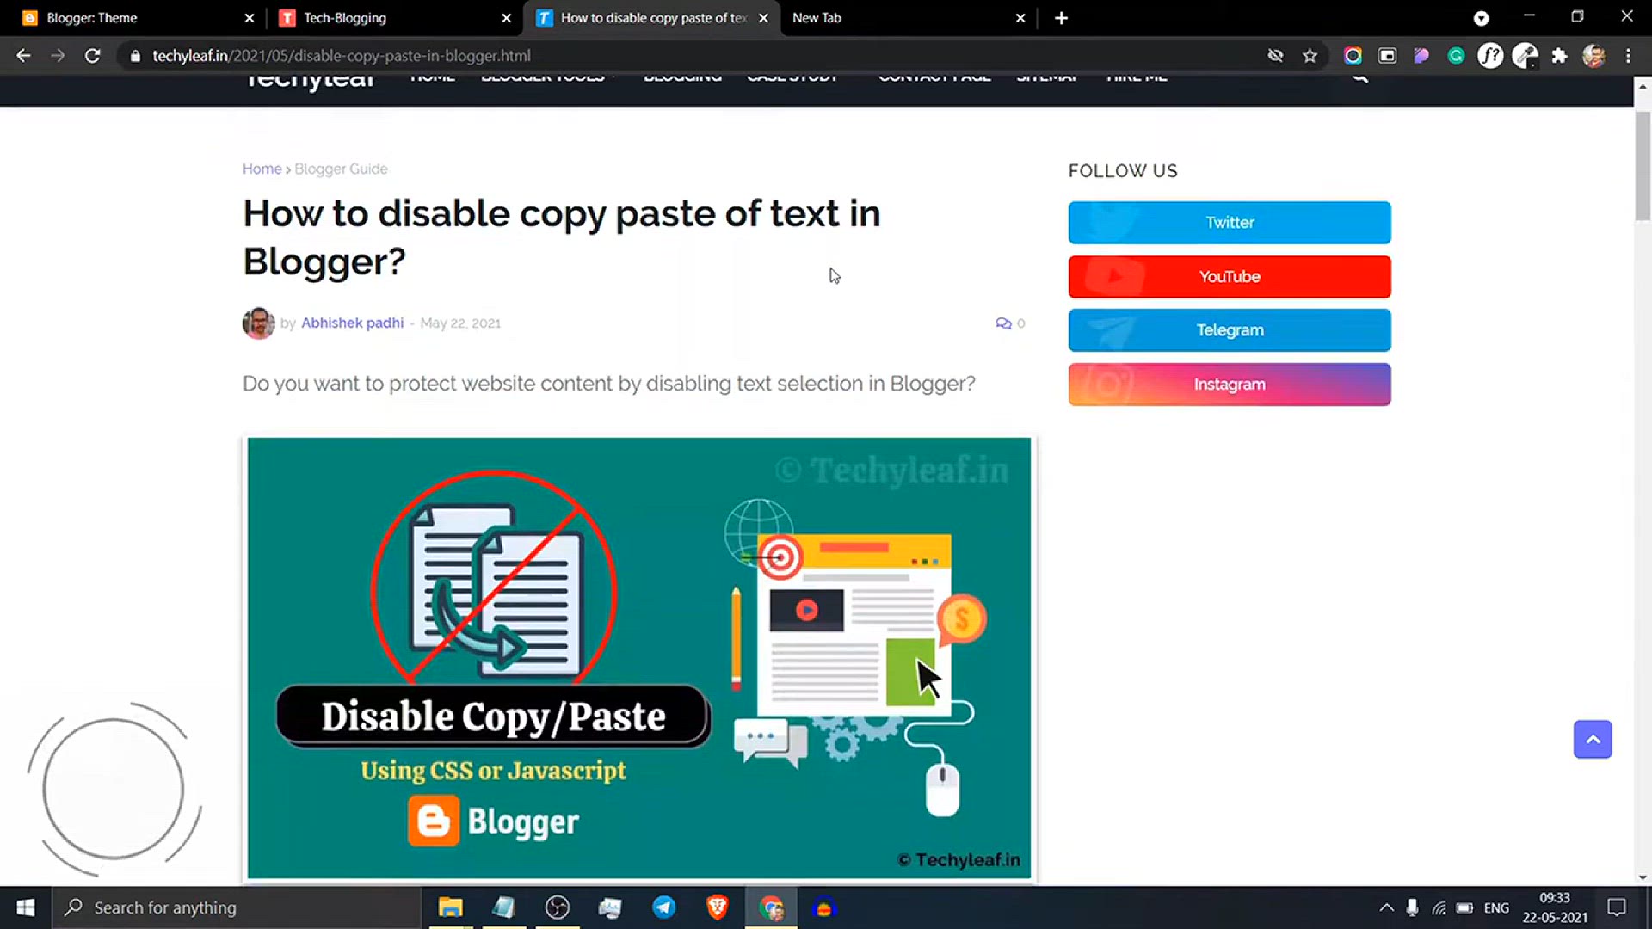Viewport: 1652px width, 929px height.
Task: Open the comments count icon
Action: coord(1003,323)
